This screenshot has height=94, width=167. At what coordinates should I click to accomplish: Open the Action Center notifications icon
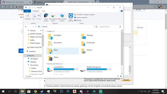[x=163, y=91]
